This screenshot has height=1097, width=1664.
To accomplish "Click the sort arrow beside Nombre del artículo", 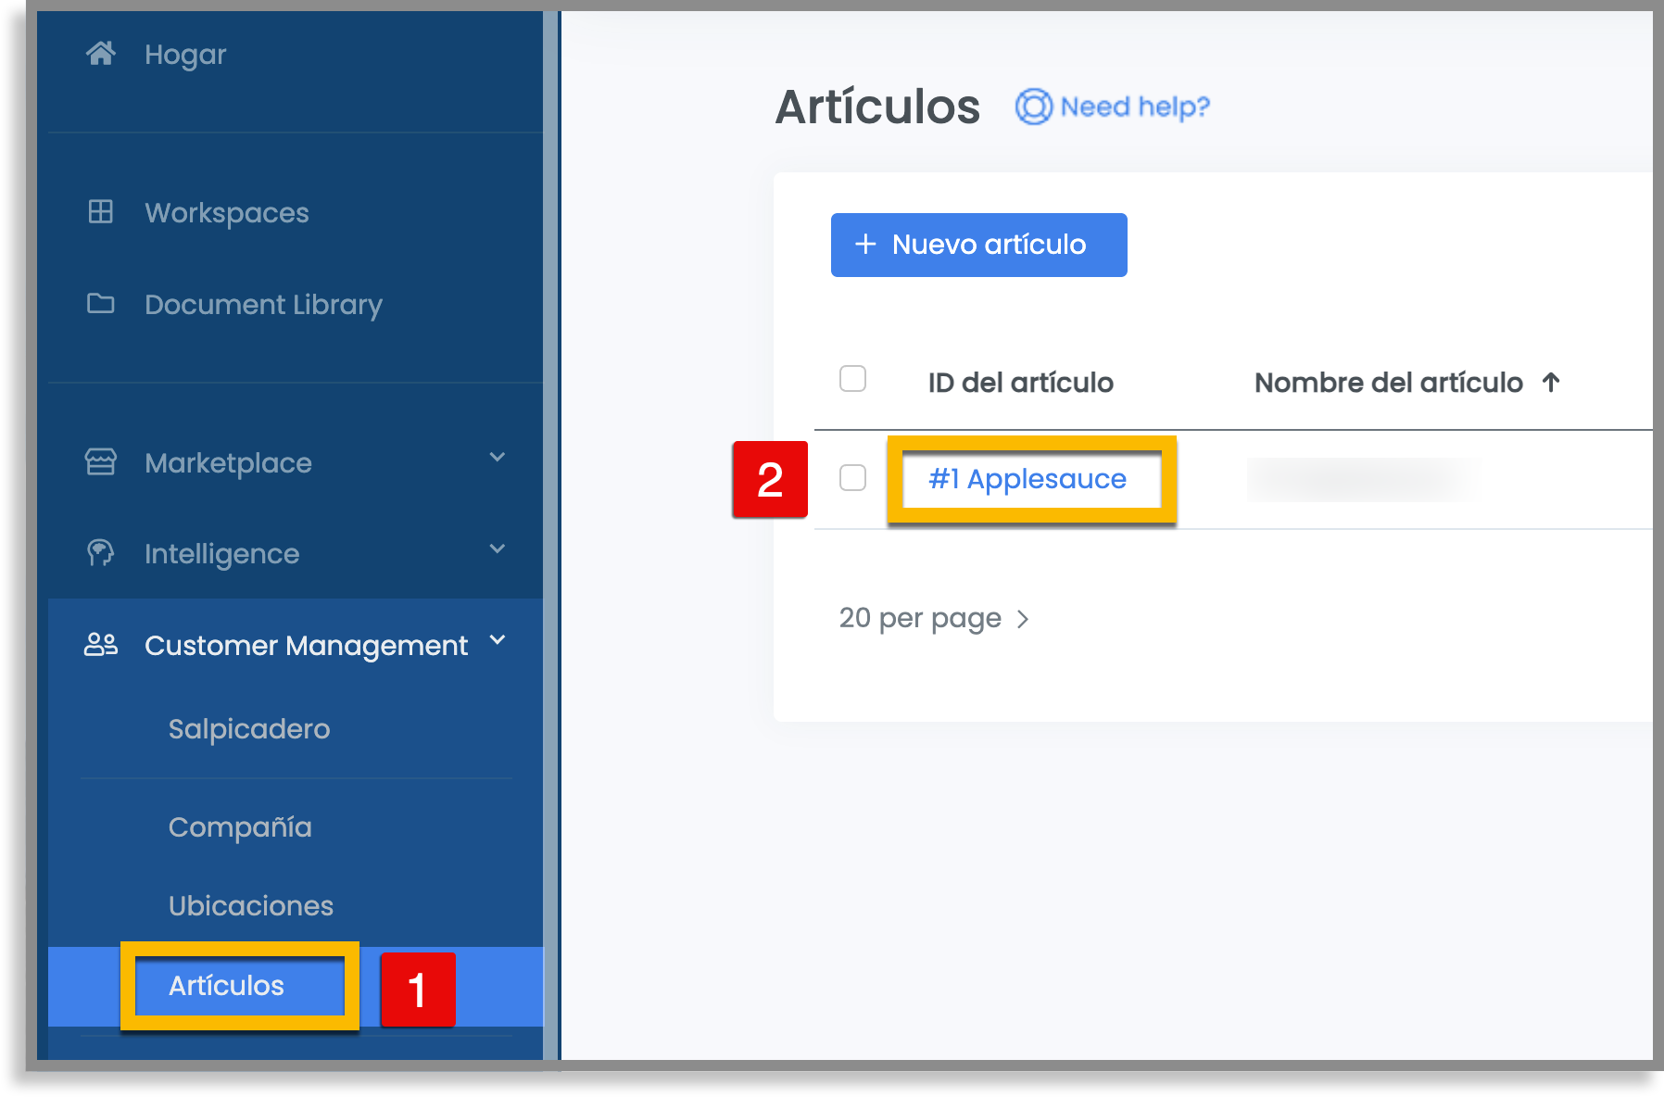I will (x=1551, y=382).
